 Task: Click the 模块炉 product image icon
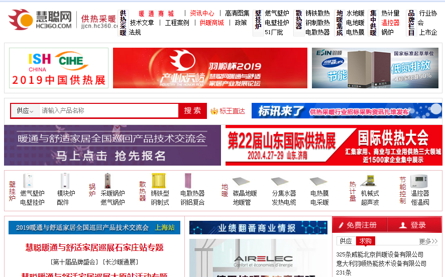[x=65, y=181]
